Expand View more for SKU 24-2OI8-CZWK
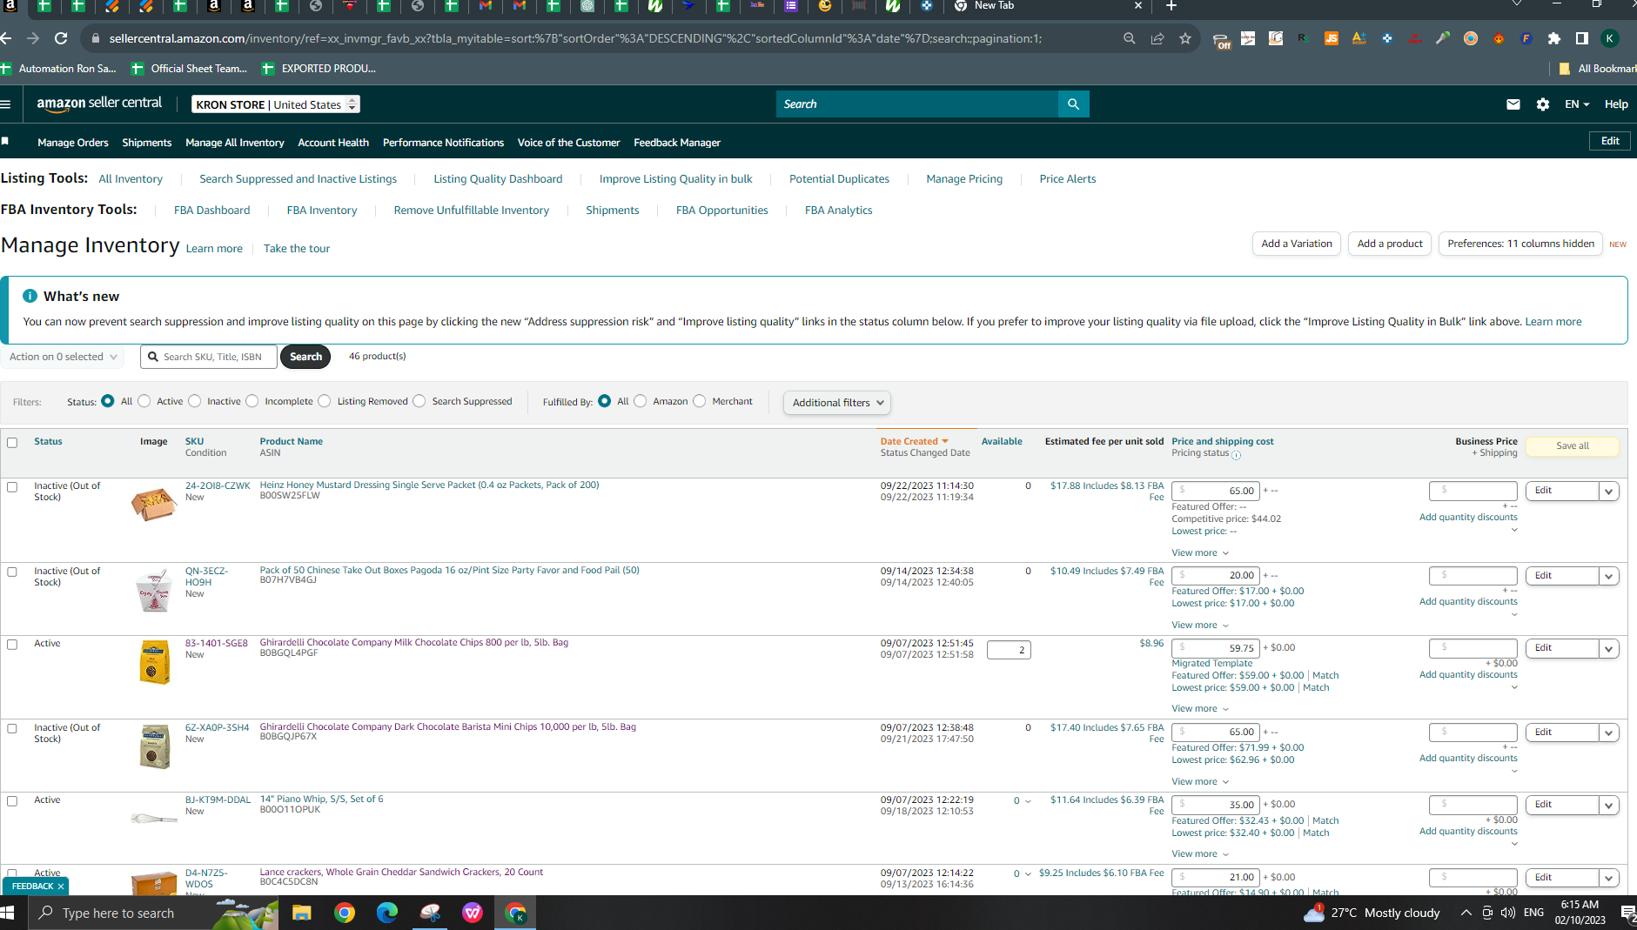The image size is (1637, 930). click(1200, 553)
